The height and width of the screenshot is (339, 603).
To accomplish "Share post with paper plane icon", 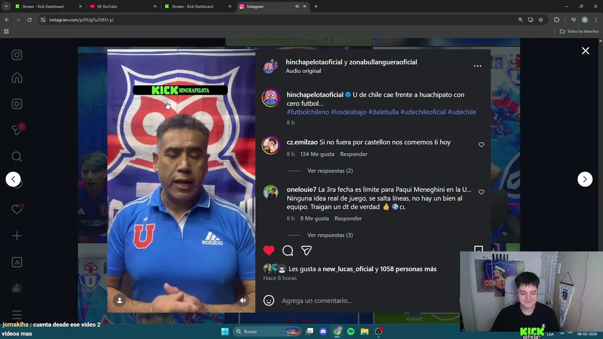I will (306, 250).
